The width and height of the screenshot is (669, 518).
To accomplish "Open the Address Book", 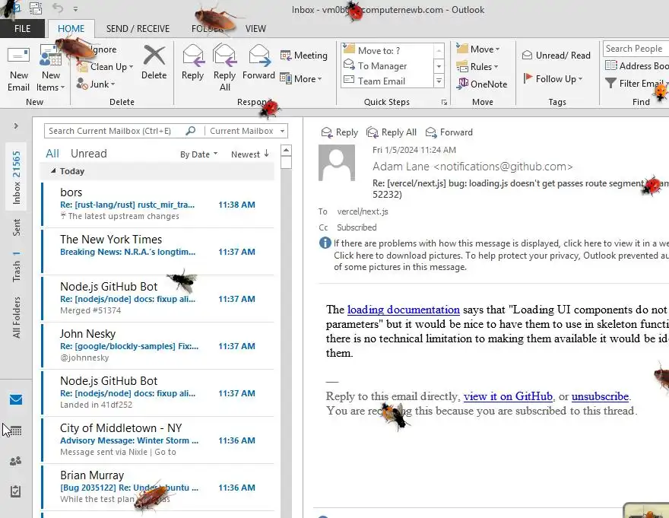I will click(x=636, y=65).
